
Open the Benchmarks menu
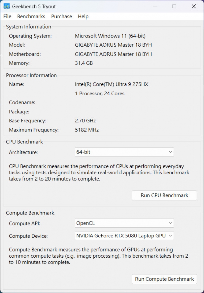tap(31, 16)
